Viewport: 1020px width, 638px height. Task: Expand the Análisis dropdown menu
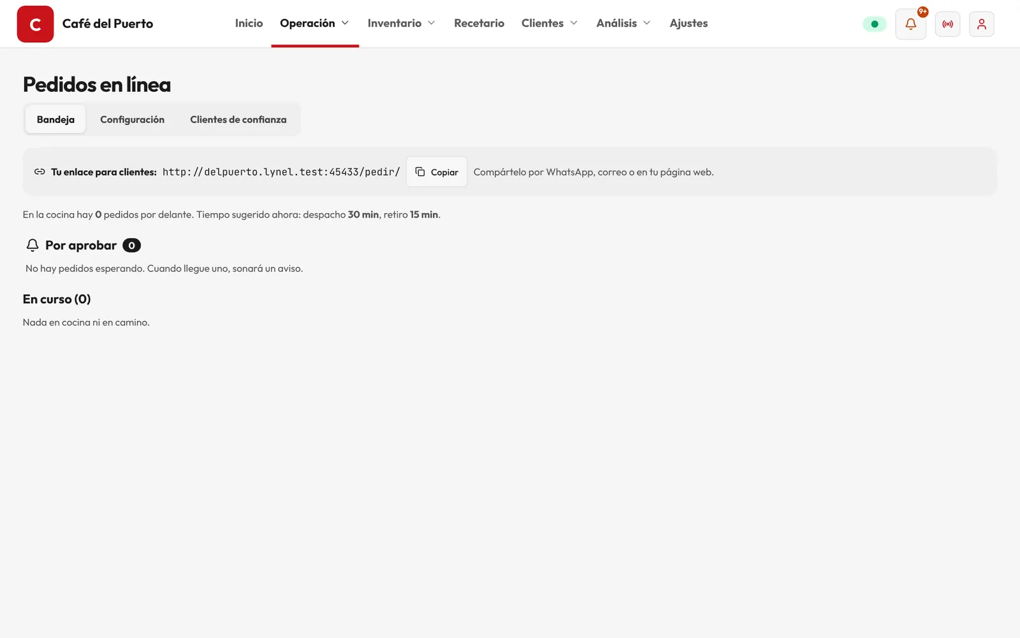click(x=623, y=24)
